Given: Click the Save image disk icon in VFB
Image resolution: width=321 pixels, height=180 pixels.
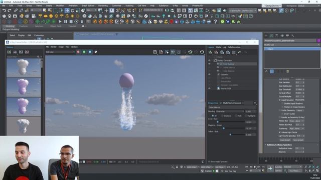Looking at the screenshot, I should (x=155, y=52).
